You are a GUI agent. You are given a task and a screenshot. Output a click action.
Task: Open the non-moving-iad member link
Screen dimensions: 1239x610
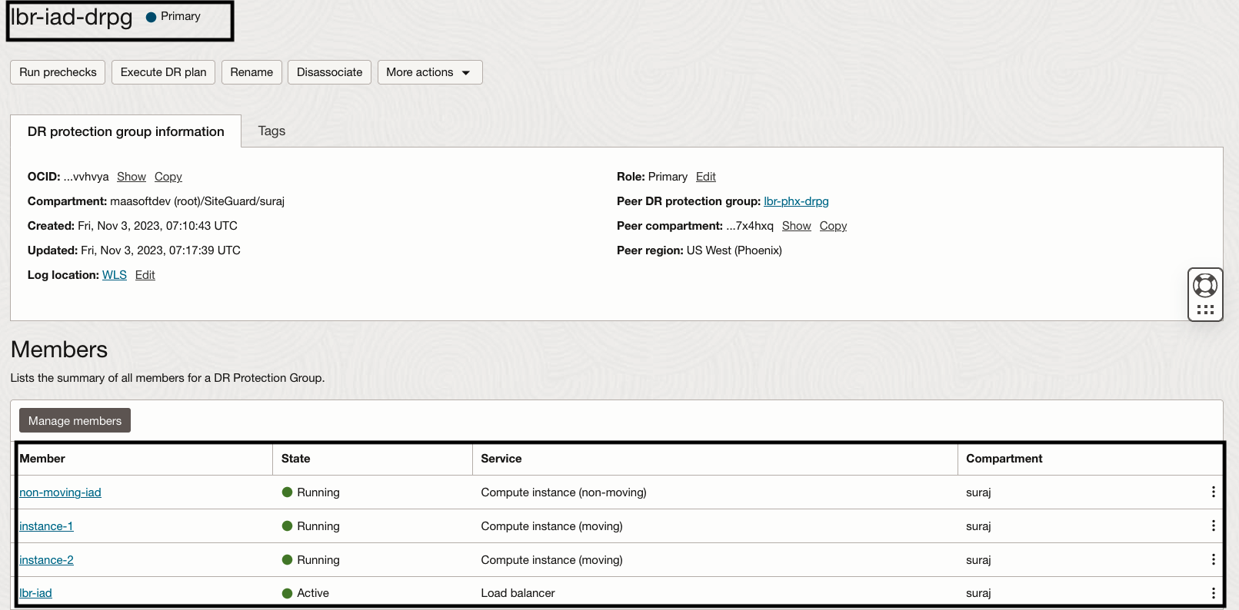(x=60, y=492)
